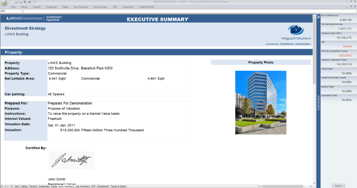The height and width of the screenshot is (188, 357).
Task: Click into the formula bar field
Action: click(190, 11)
